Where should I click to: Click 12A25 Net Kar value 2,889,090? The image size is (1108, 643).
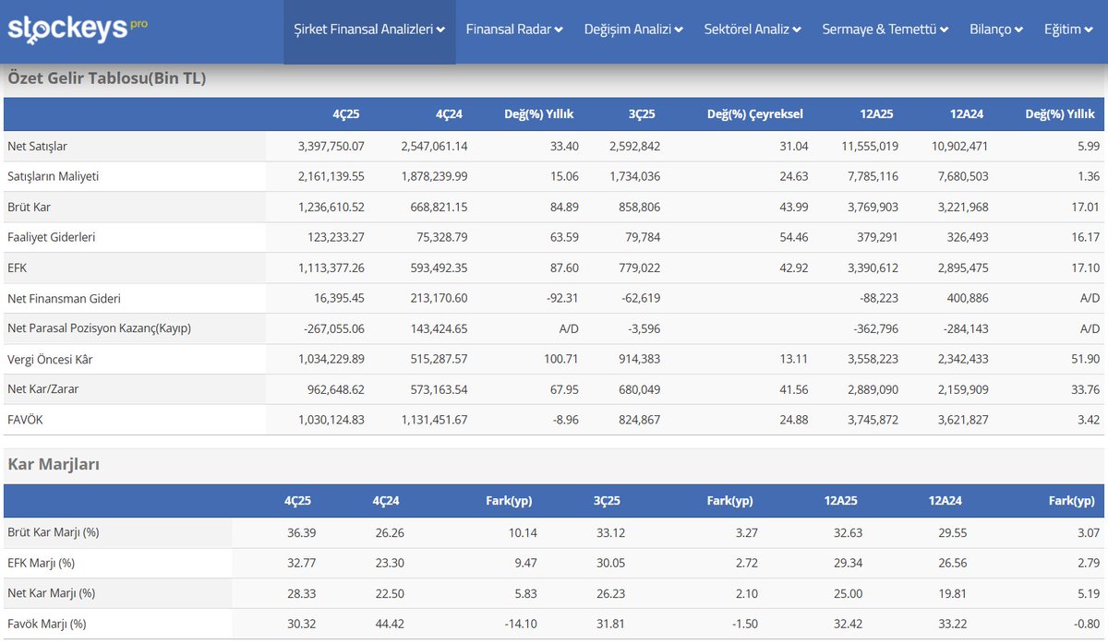click(873, 389)
